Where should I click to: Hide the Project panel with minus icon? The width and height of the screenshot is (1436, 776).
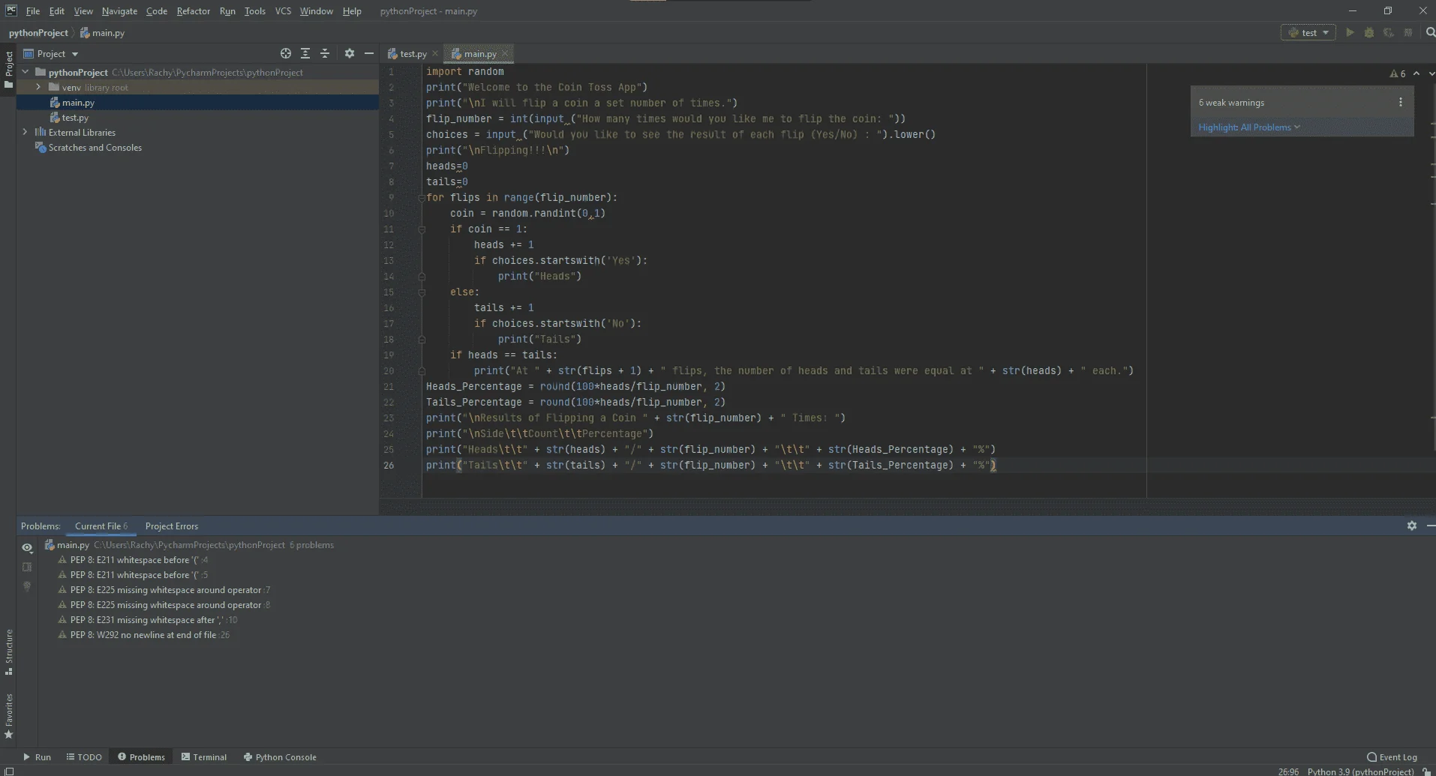coord(369,53)
